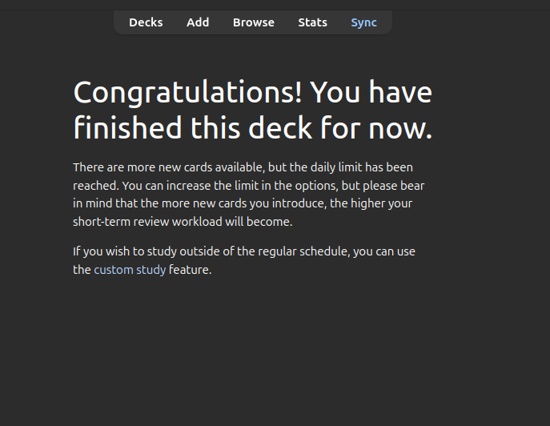Start a Sync with AnkiWeb

pos(363,22)
